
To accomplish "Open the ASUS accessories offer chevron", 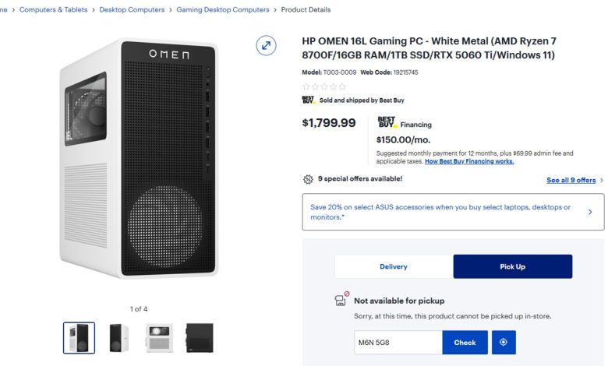I will (x=590, y=212).
